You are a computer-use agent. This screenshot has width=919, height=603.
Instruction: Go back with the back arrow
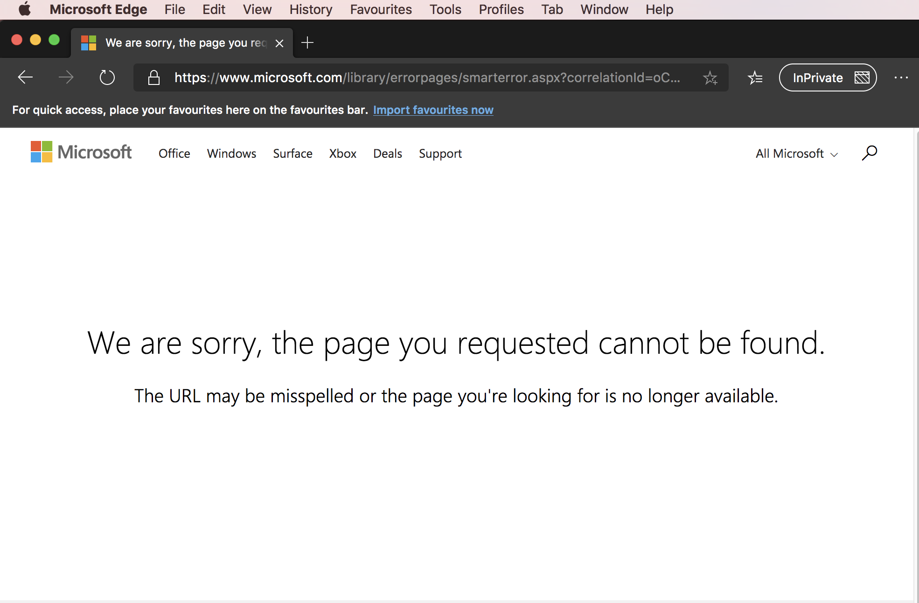pos(25,77)
